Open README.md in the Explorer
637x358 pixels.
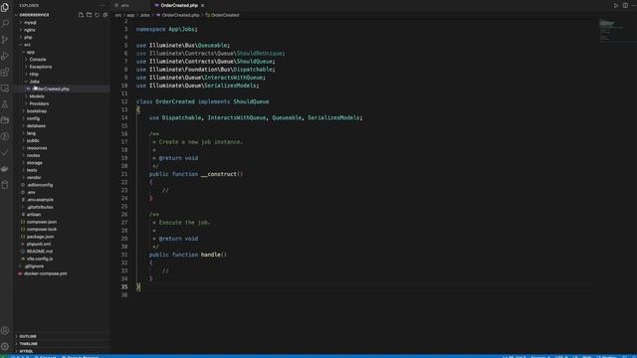click(40, 252)
